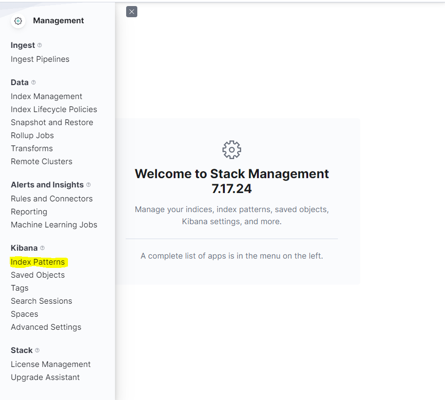This screenshot has height=400, width=445.
Task: Close the navigation flyout with X button
Action: point(132,12)
